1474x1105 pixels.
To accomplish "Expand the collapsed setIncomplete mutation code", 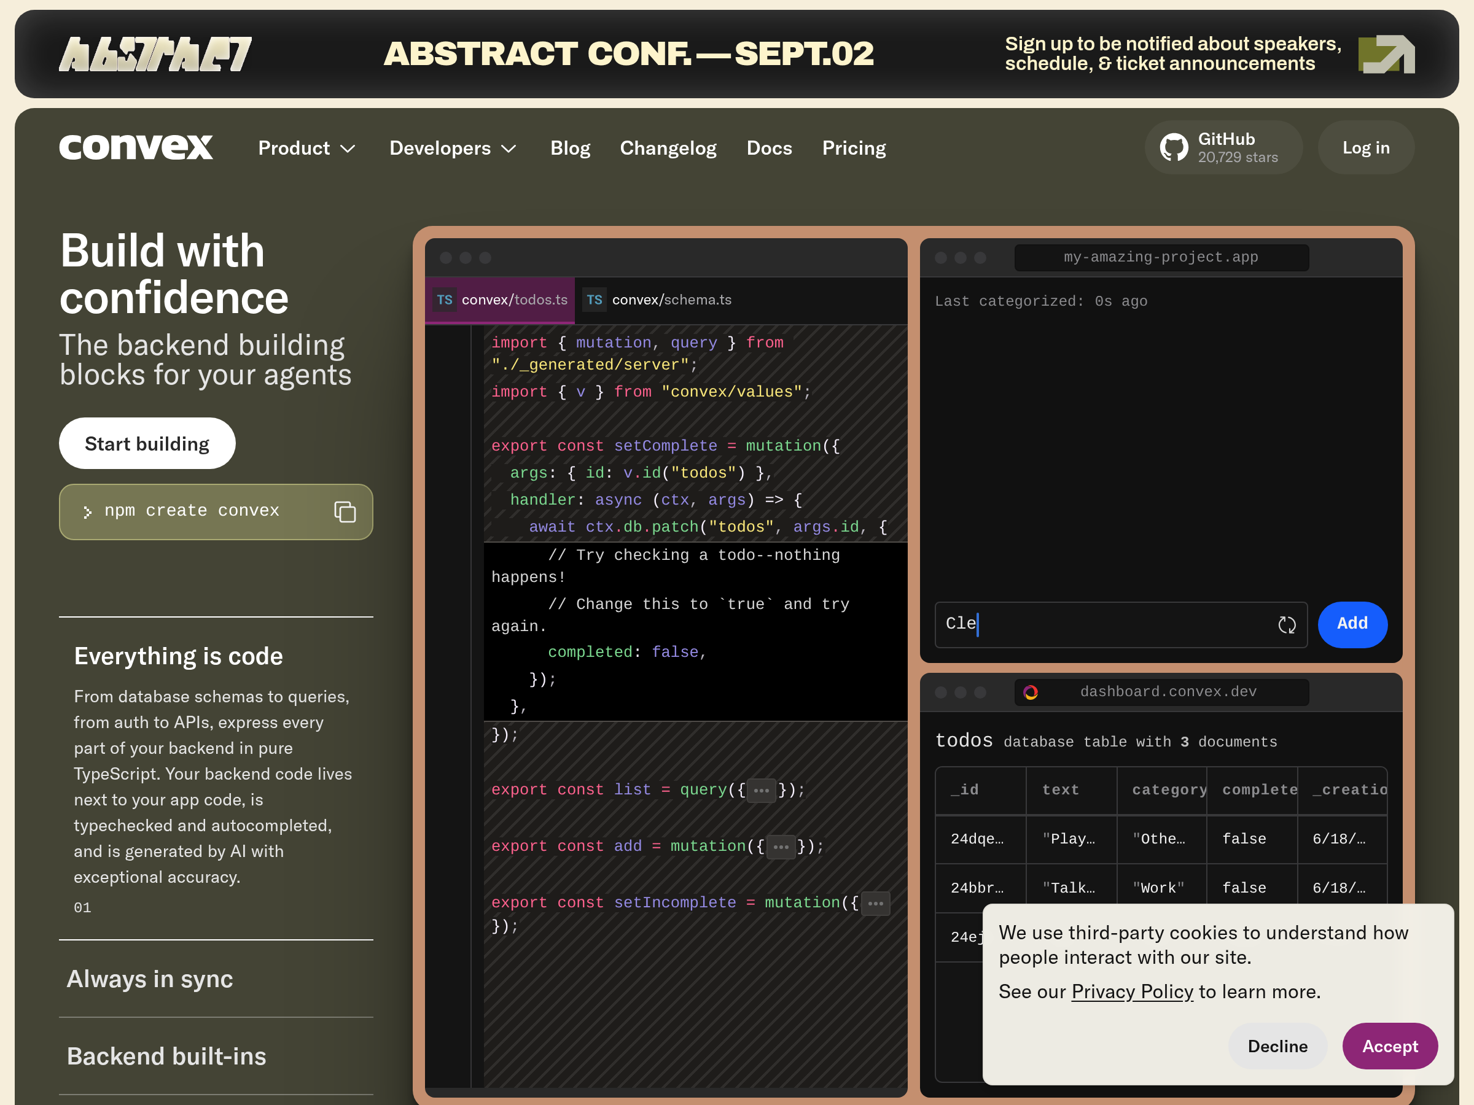I will (875, 903).
